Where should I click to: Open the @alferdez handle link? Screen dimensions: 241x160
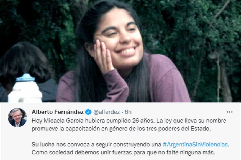(107, 112)
